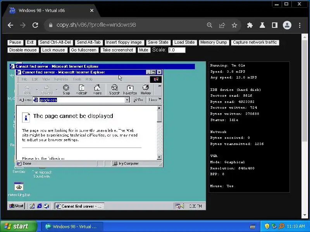Click the browser profile avatar icon
The width and height of the screenshot is (310, 232).
click(287, 25)
